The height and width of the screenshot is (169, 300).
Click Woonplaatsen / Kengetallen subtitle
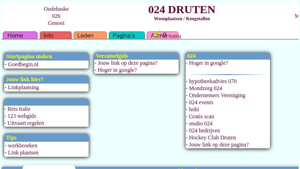(182, 19)
